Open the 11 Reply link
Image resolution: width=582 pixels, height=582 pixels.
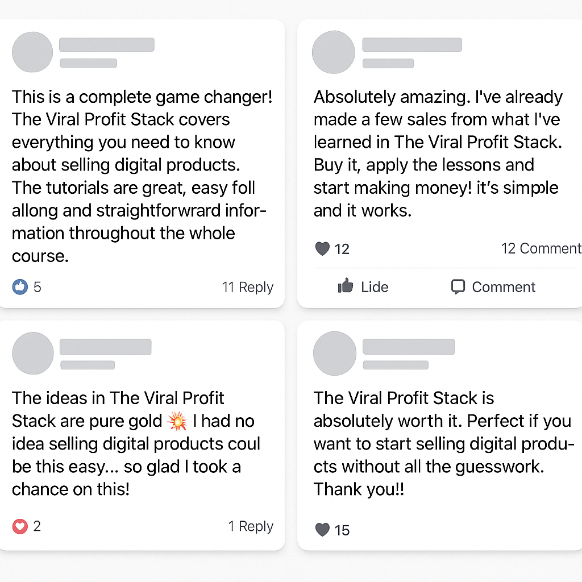click(x=248, y=287)
